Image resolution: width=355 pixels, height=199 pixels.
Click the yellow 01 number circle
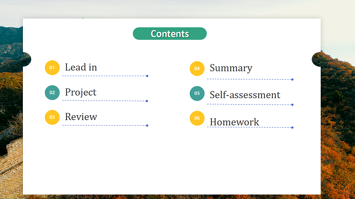tap(52, 68)
